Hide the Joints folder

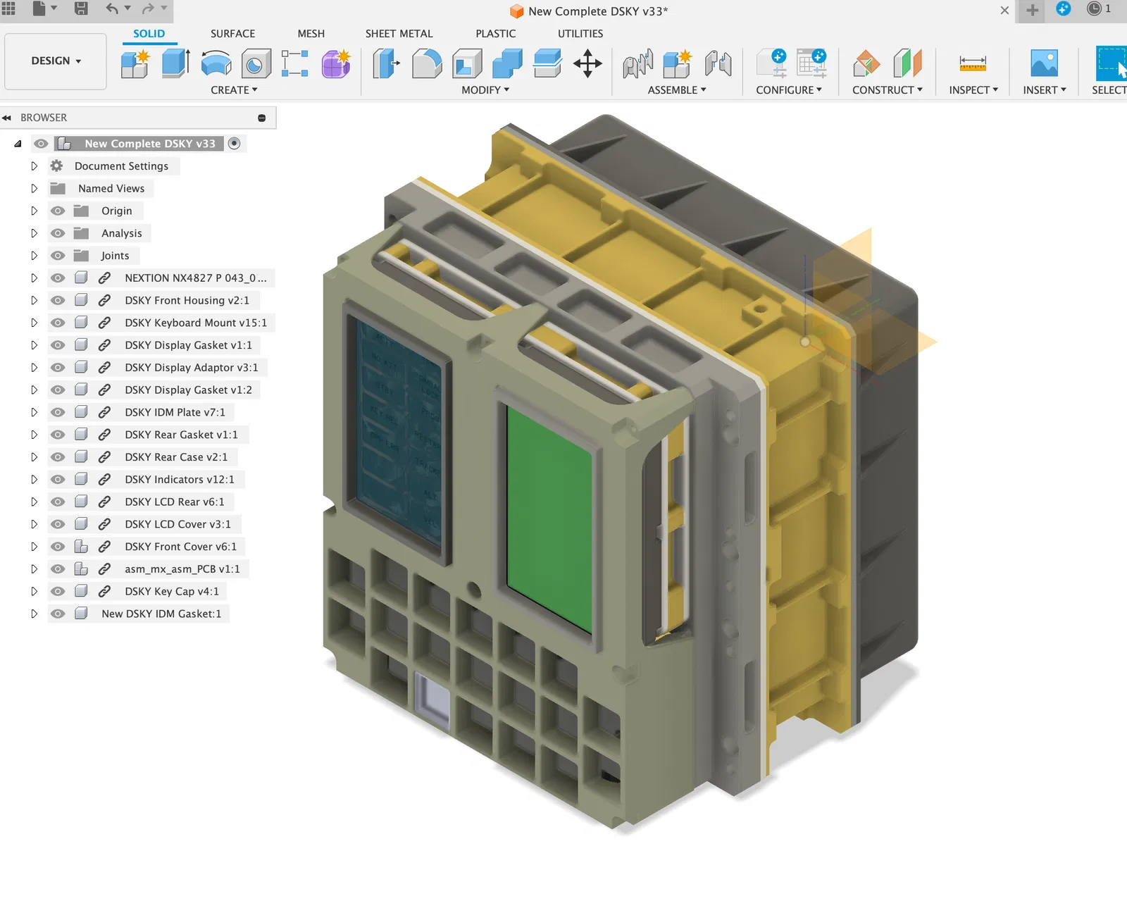58,256
